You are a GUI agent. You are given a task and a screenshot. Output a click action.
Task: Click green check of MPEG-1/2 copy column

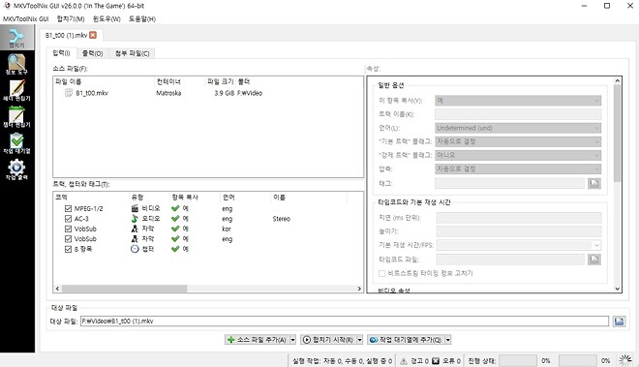click(175, 208)
